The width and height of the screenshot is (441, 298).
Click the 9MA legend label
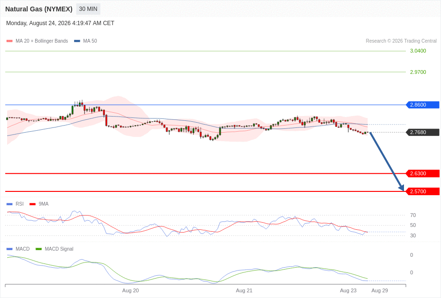coord(44,204)
